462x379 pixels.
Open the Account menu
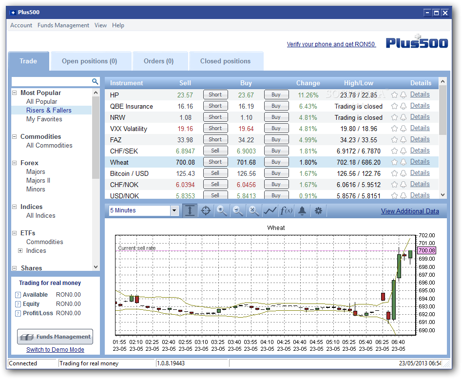(21, 25)
